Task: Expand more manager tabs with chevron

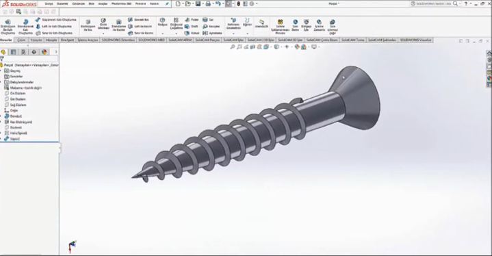Action: pyautogui.click(x=56, y=52)
